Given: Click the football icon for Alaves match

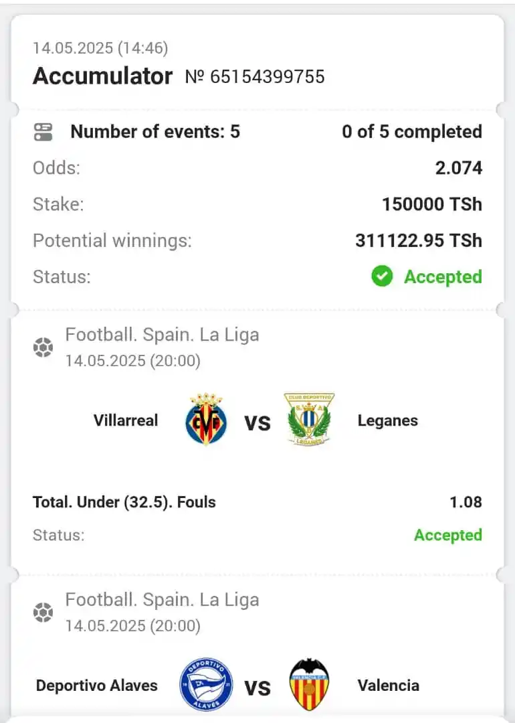Looking at the screenshot, I should coord(43,613).
